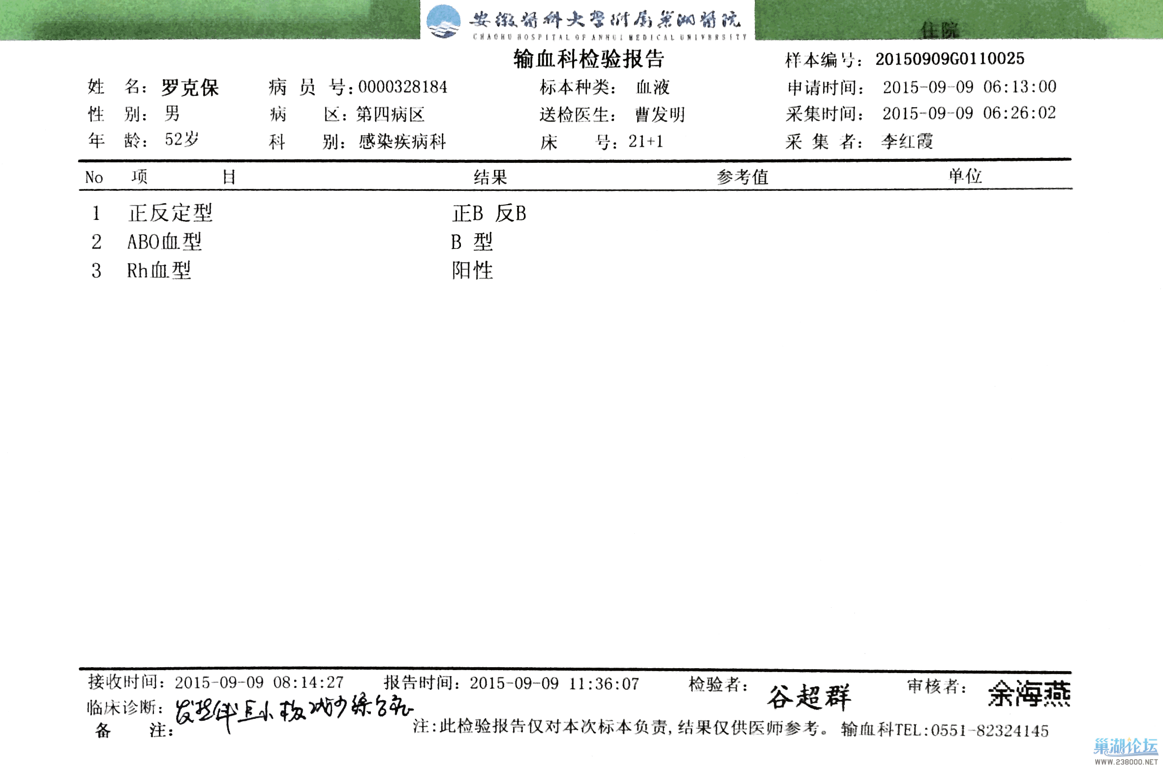Image resolution: width=1163 pixels, height=770 pixels.
Task: Click the 参考值 column header
Action: point(742,177)
